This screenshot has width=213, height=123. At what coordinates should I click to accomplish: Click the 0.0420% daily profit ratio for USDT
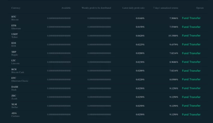140,36
